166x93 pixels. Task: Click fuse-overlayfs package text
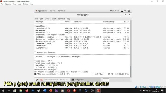pos(43,43)
